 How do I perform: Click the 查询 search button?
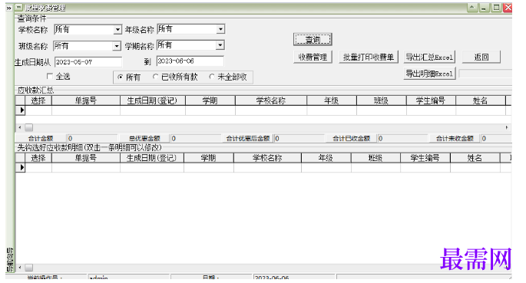[313, 40]
